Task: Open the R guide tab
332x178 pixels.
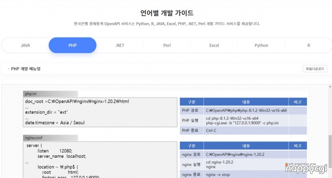Action: click(308, 45)
